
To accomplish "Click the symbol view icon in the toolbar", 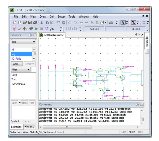I will pos(63,22).
